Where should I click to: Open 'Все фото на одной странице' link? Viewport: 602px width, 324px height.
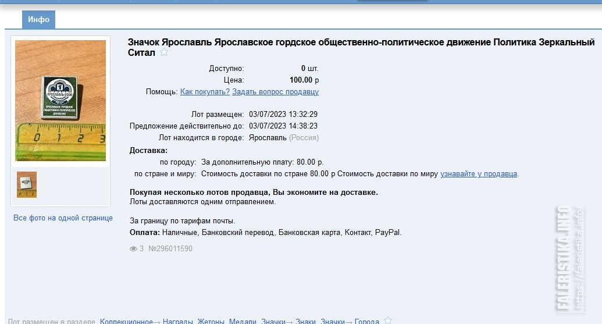pyautogui.click(x=63, y=218)
